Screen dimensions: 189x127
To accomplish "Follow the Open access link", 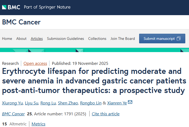I will tap(35, 63).
